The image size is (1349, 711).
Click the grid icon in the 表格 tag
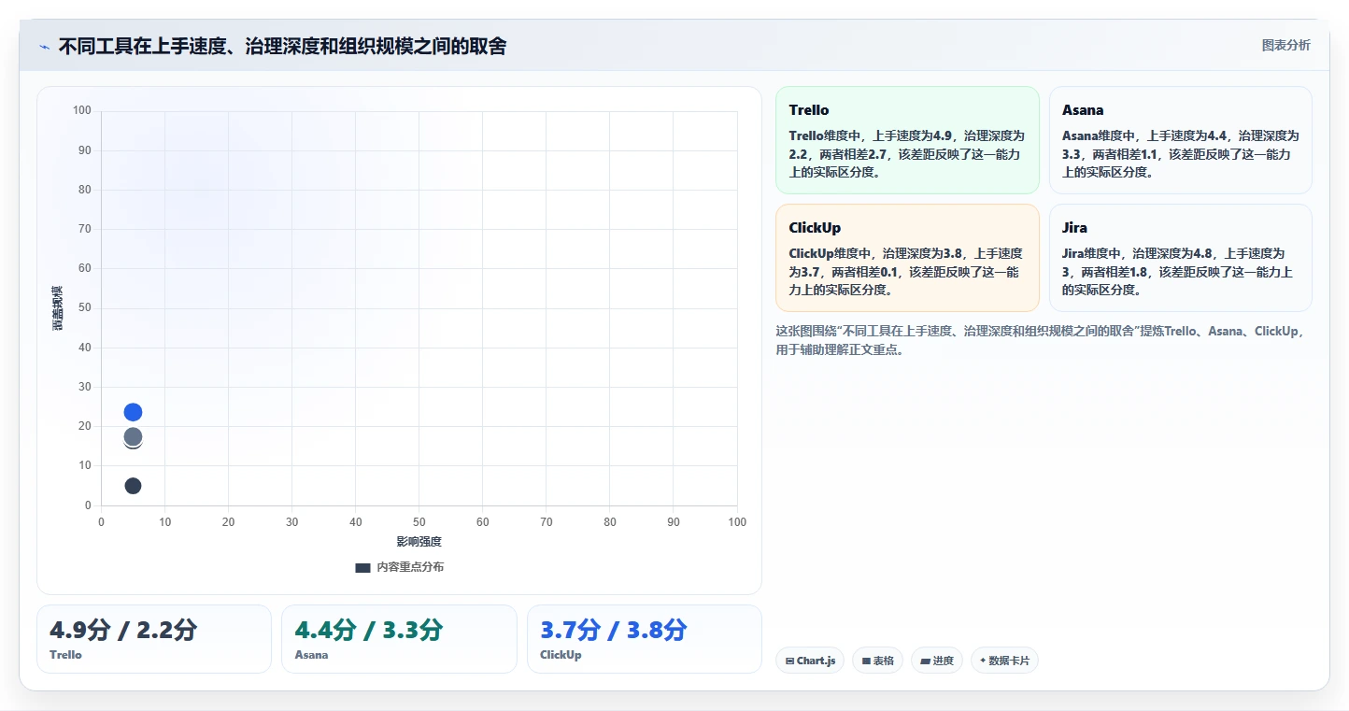(867, 661)
